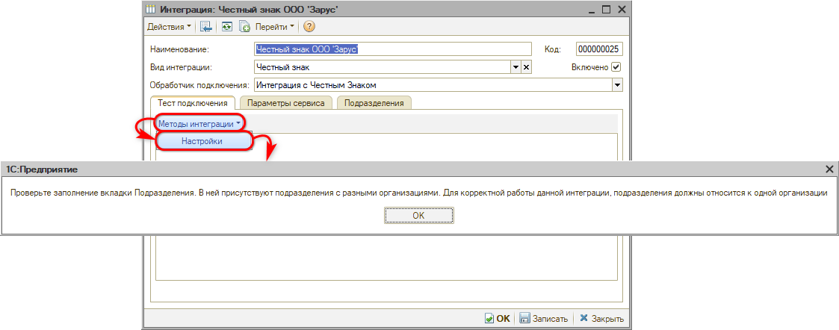Switch to the Параметры сервиса tab
This screenshot has width=839, height=330.
pos(285,104)
